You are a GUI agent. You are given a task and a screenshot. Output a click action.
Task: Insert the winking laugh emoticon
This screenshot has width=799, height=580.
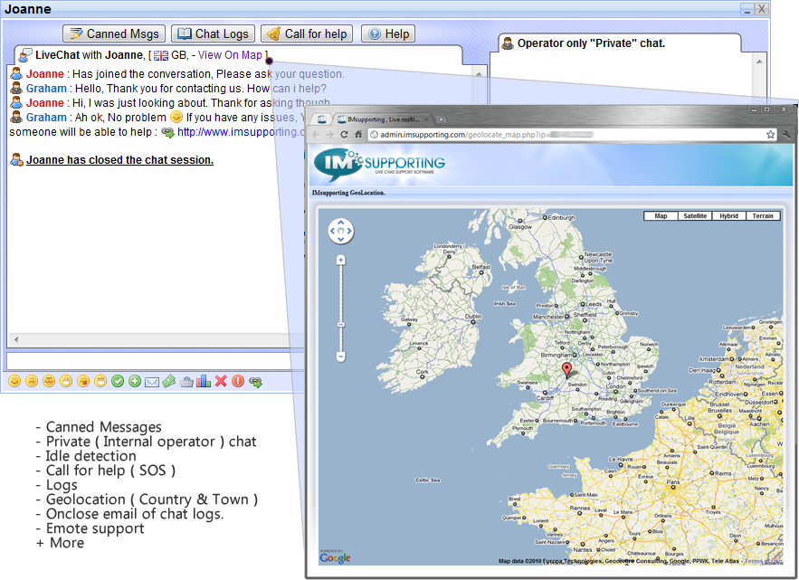[x=100, y=381]
